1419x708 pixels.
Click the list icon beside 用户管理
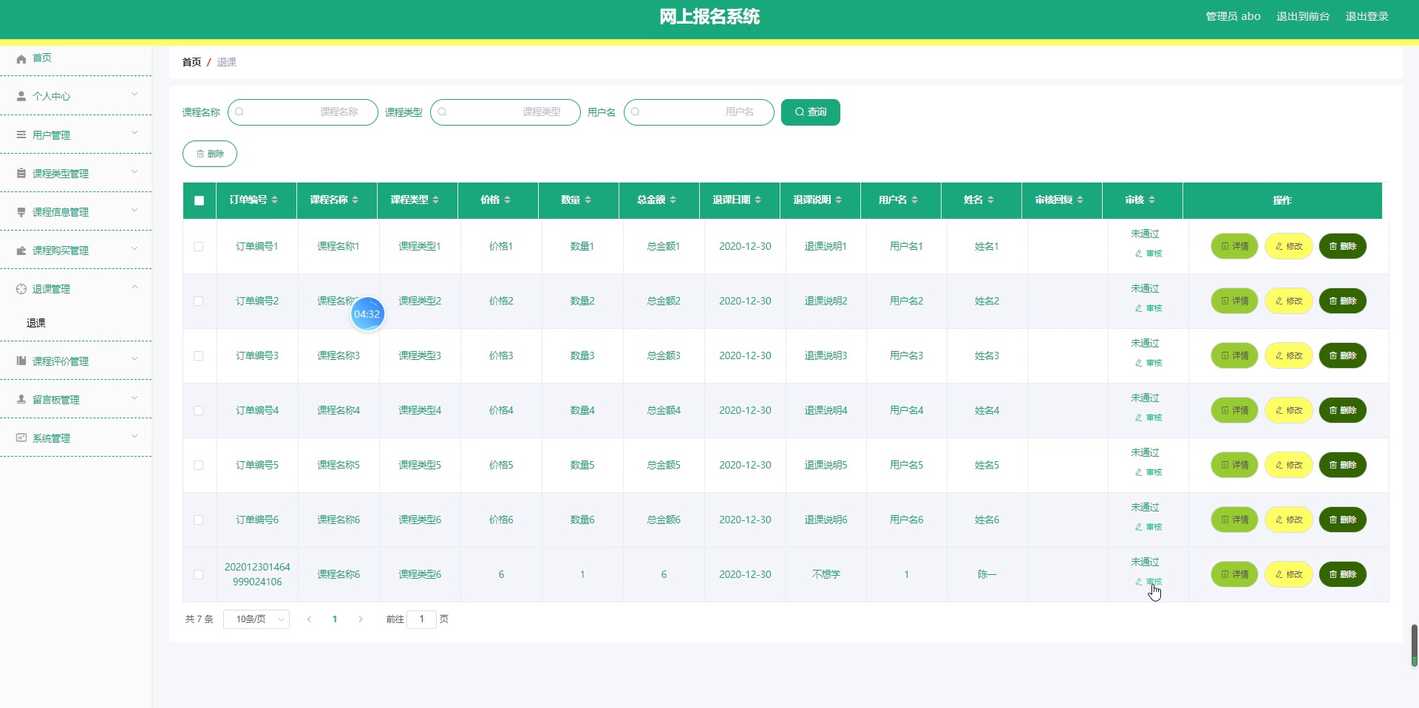[21, 135]
